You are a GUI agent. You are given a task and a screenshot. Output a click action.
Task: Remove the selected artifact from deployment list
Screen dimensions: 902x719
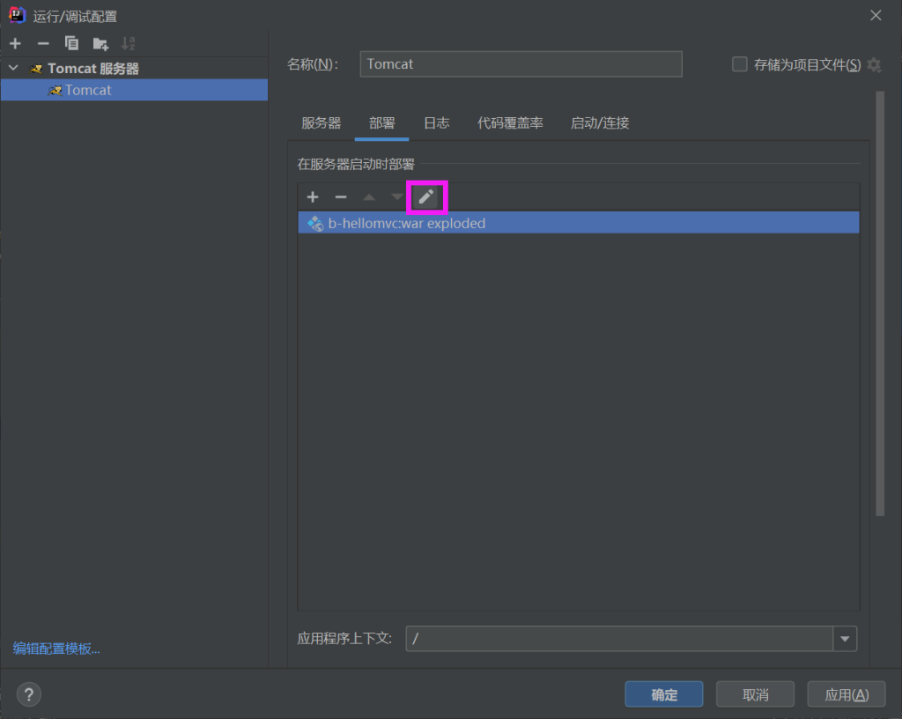(341, 197)
